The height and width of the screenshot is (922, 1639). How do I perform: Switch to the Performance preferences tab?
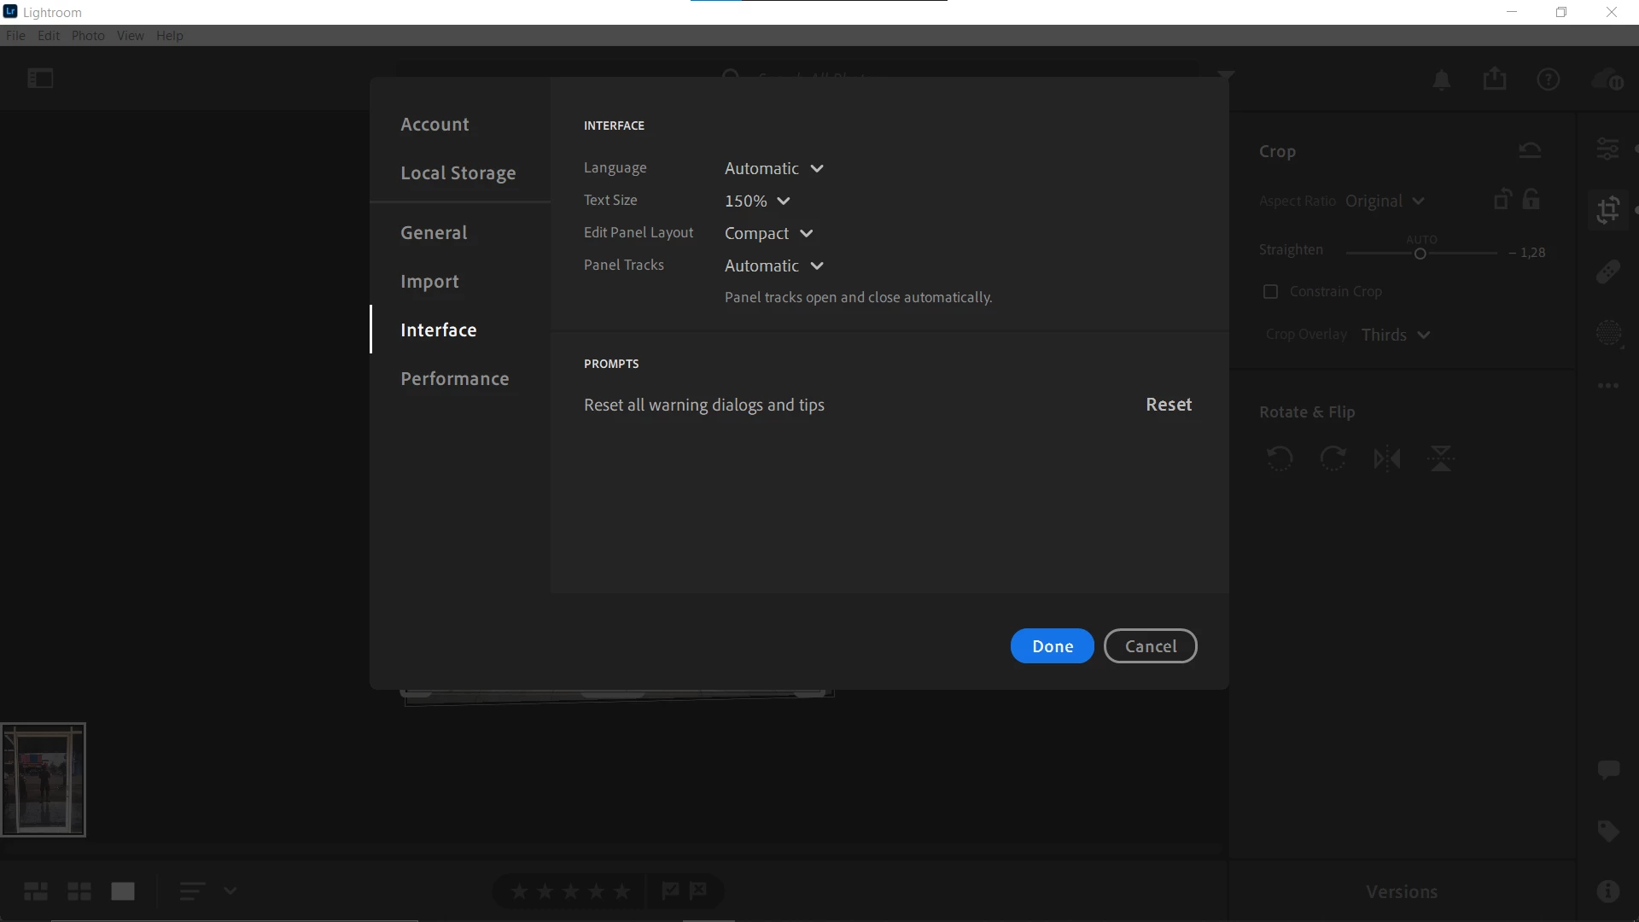455,379
